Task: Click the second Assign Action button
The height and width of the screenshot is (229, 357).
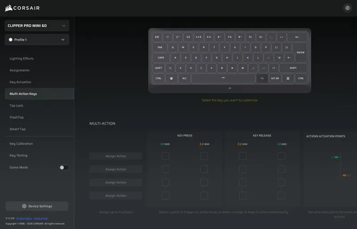Action: tap(116, 169)
